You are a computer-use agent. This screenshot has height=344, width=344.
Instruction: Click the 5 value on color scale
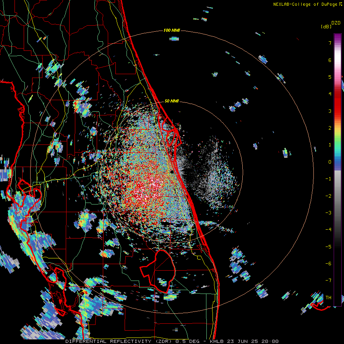pos(330,77)
